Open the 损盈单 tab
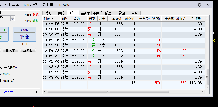The image size is (218, 107). [x=110, y=13]
